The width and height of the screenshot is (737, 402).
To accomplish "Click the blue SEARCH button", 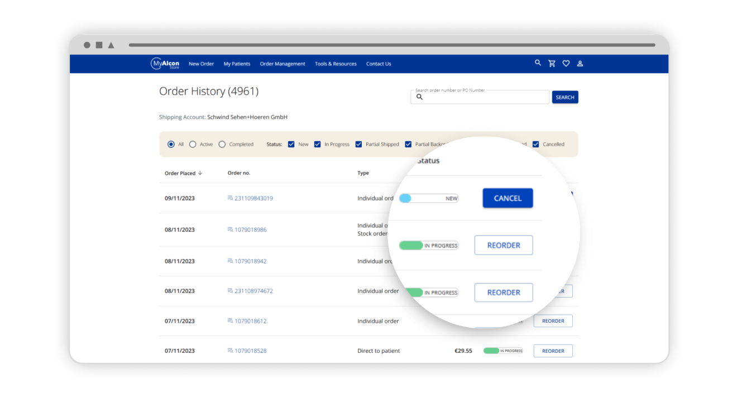I will tap(564, 97).
